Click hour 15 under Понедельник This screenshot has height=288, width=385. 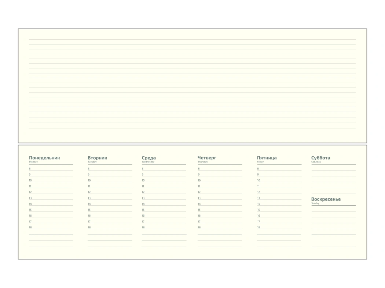(x=30, y=210)
